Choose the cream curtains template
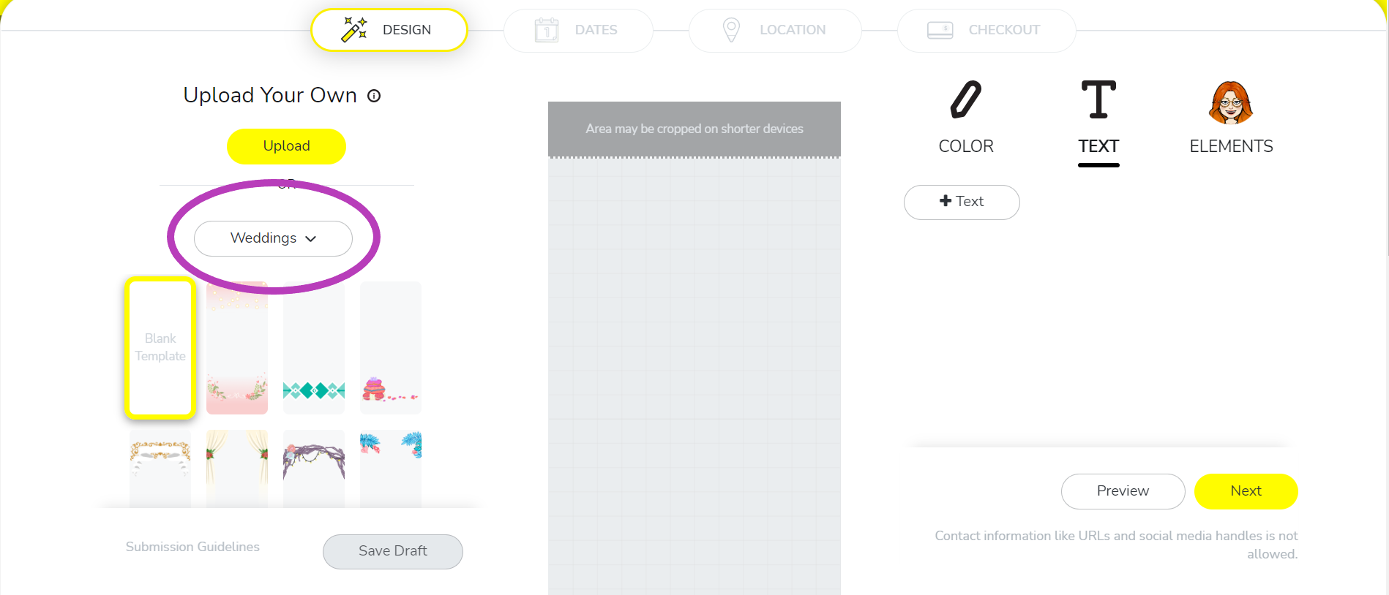Image resolution: width=1389 pixels, height=595 pixels. 237,469
